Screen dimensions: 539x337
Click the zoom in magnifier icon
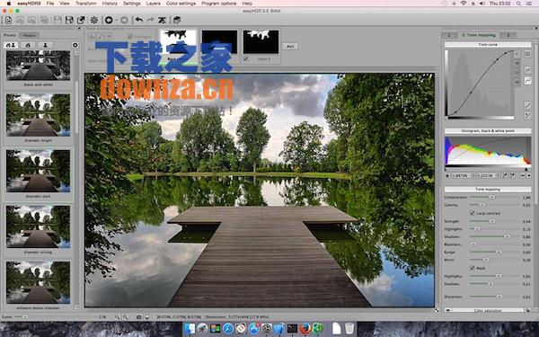tap(118, 316)
